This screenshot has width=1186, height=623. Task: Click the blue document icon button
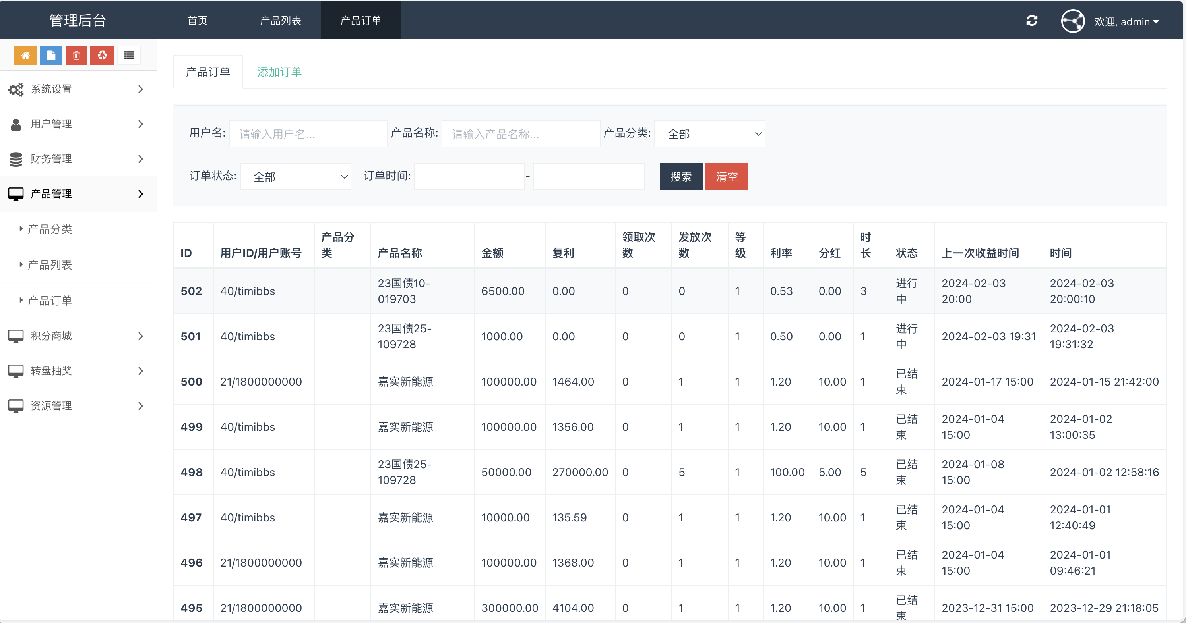(50, 55)
